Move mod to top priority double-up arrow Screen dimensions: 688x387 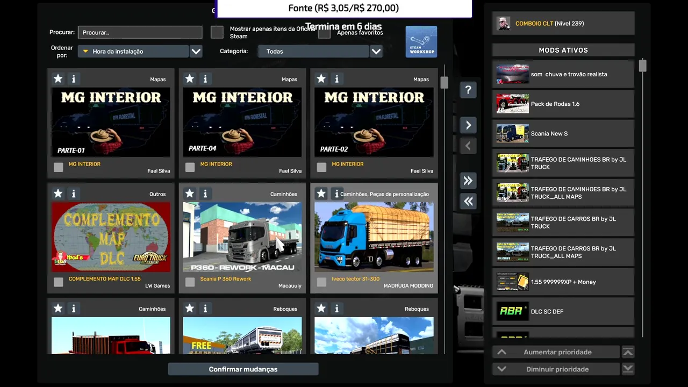pos(628,352)
